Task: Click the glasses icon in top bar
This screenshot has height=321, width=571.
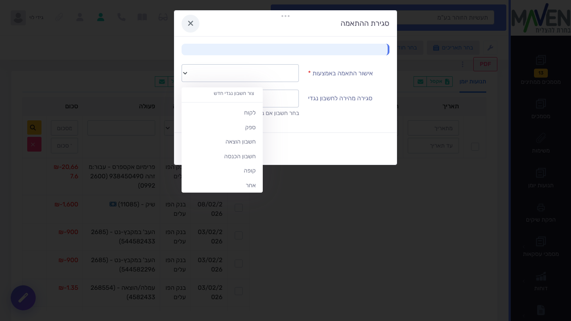Action: (163, 17)
